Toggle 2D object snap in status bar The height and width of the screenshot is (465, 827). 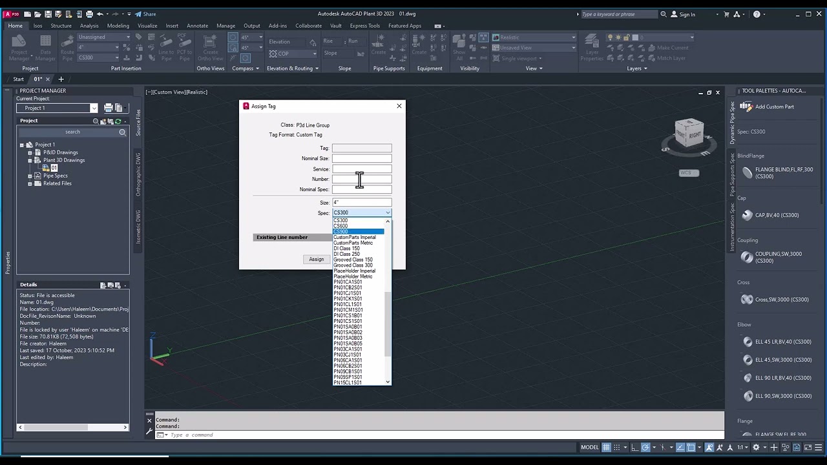(691, 447)
